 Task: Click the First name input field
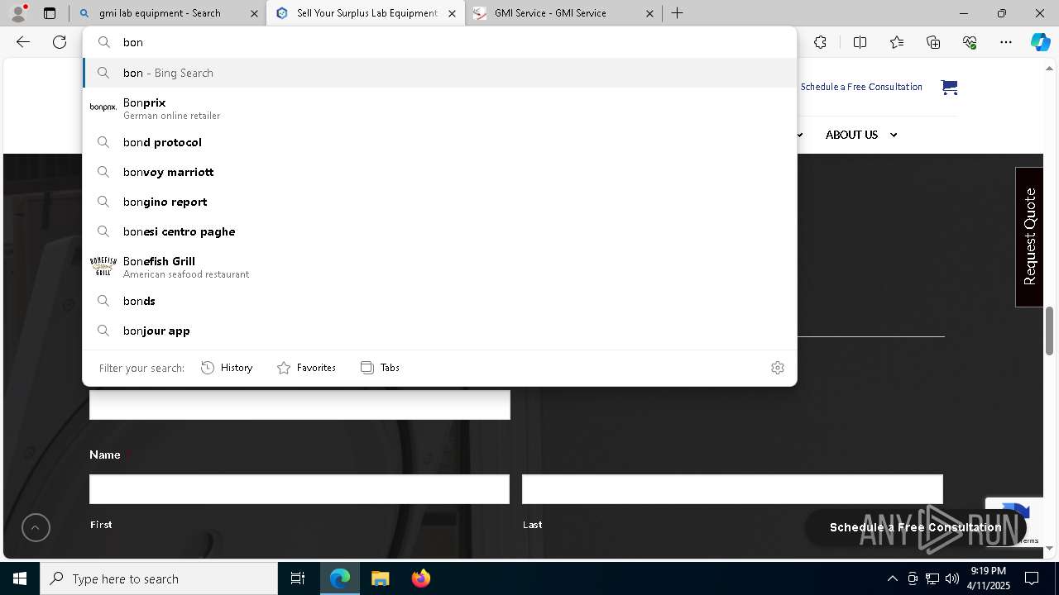click(299, 489)
